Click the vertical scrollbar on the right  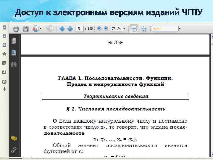(x=212, y=95)
